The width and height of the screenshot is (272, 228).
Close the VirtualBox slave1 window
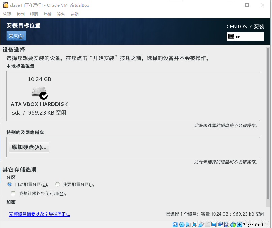coord(263,5)
